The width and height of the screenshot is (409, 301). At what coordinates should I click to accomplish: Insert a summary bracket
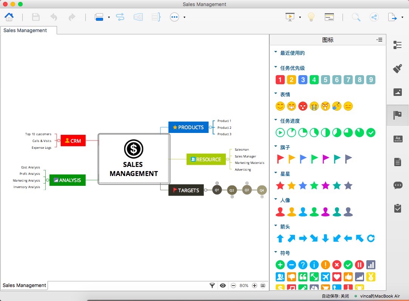(156, 17)
